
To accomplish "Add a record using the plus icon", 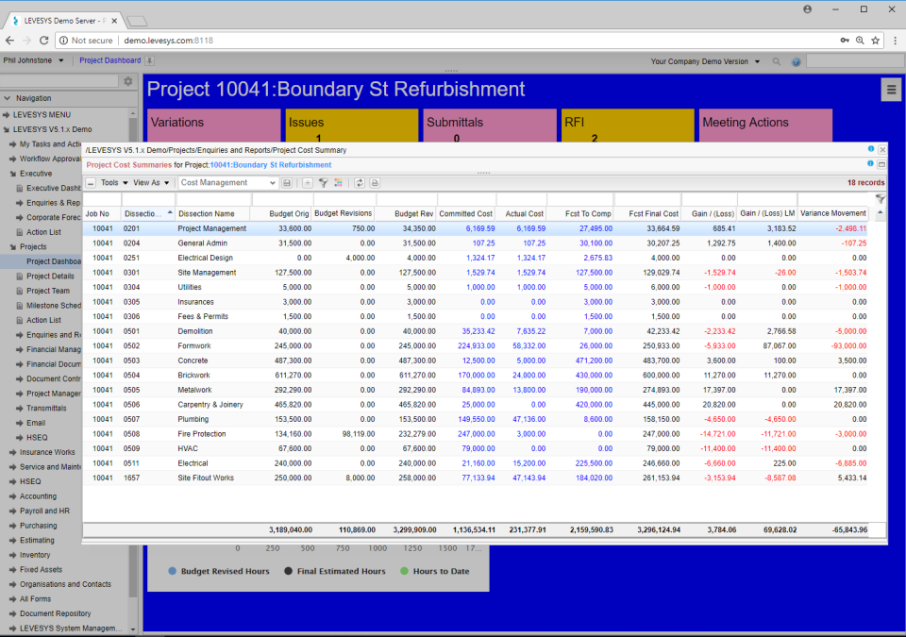I will (x=306, y=183).
